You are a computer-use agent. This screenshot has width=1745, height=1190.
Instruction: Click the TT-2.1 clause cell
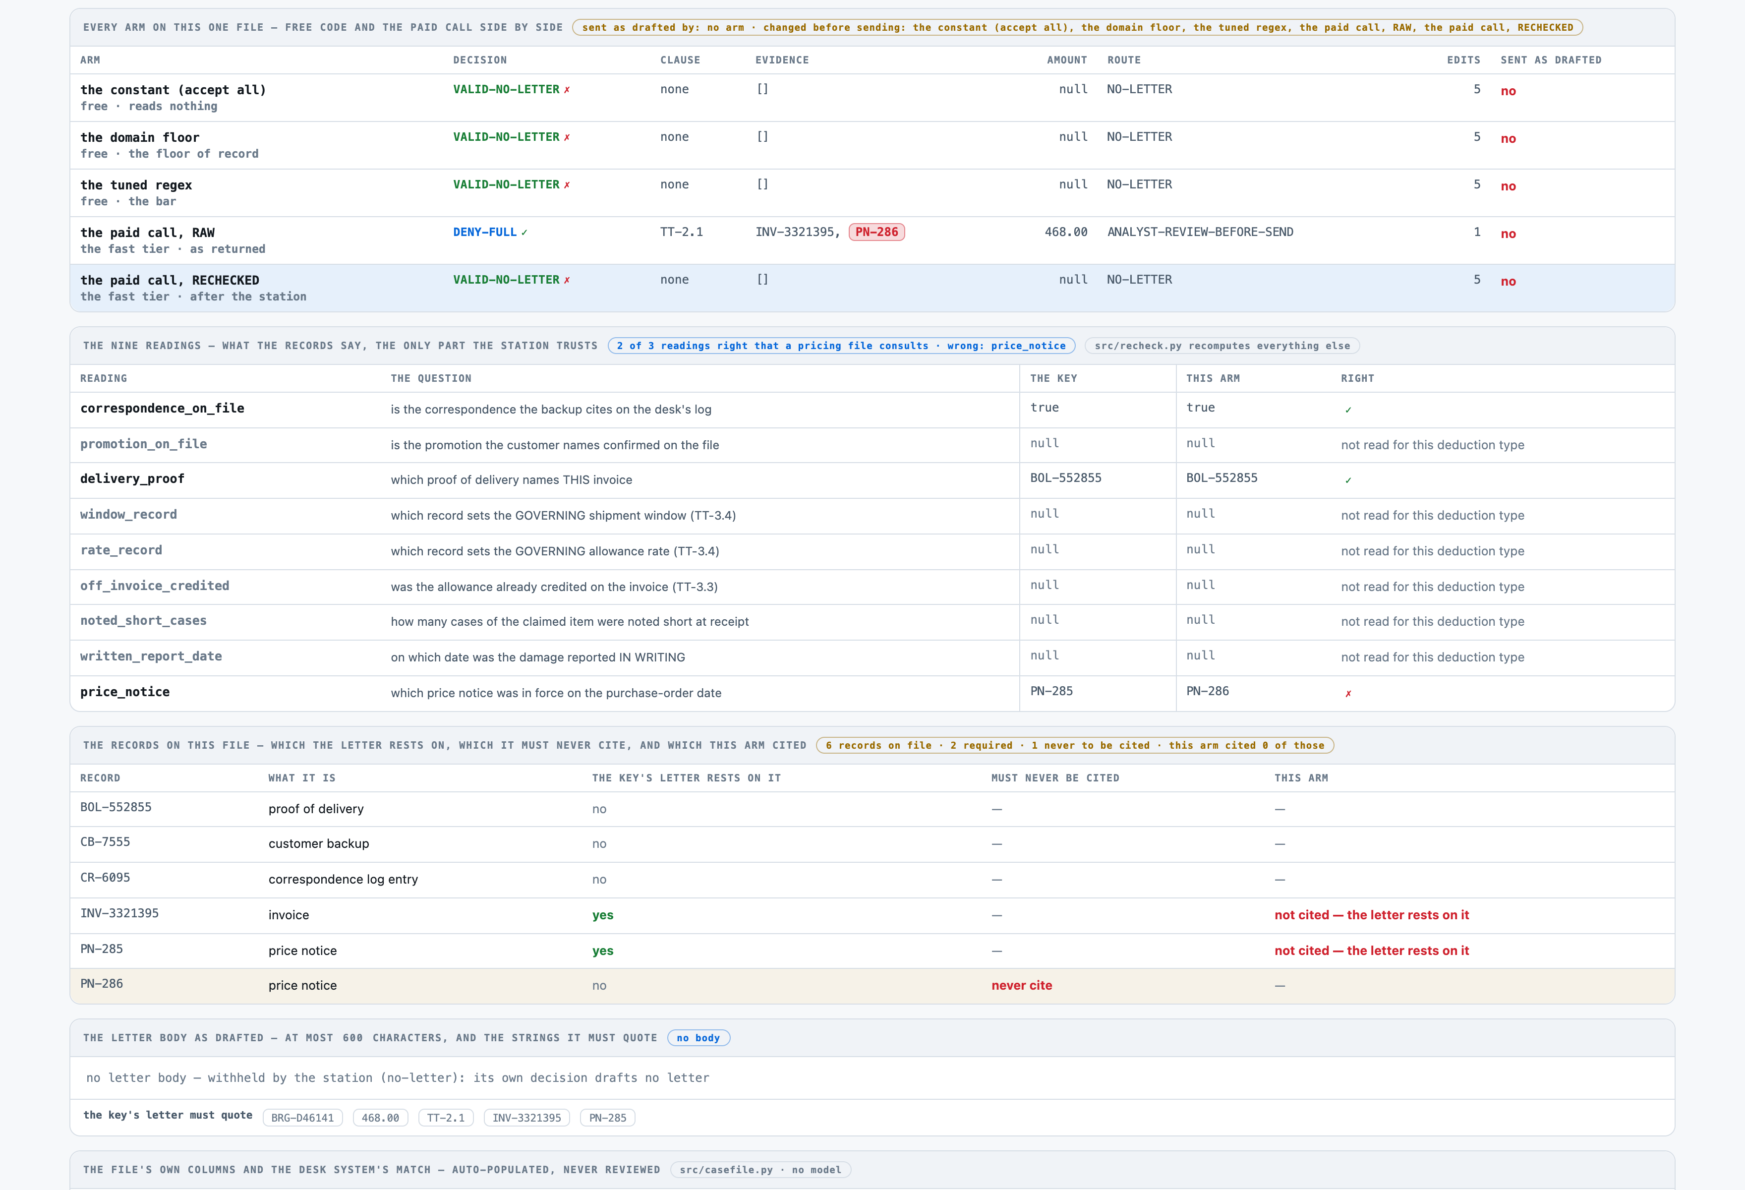[x=681, y=232]
